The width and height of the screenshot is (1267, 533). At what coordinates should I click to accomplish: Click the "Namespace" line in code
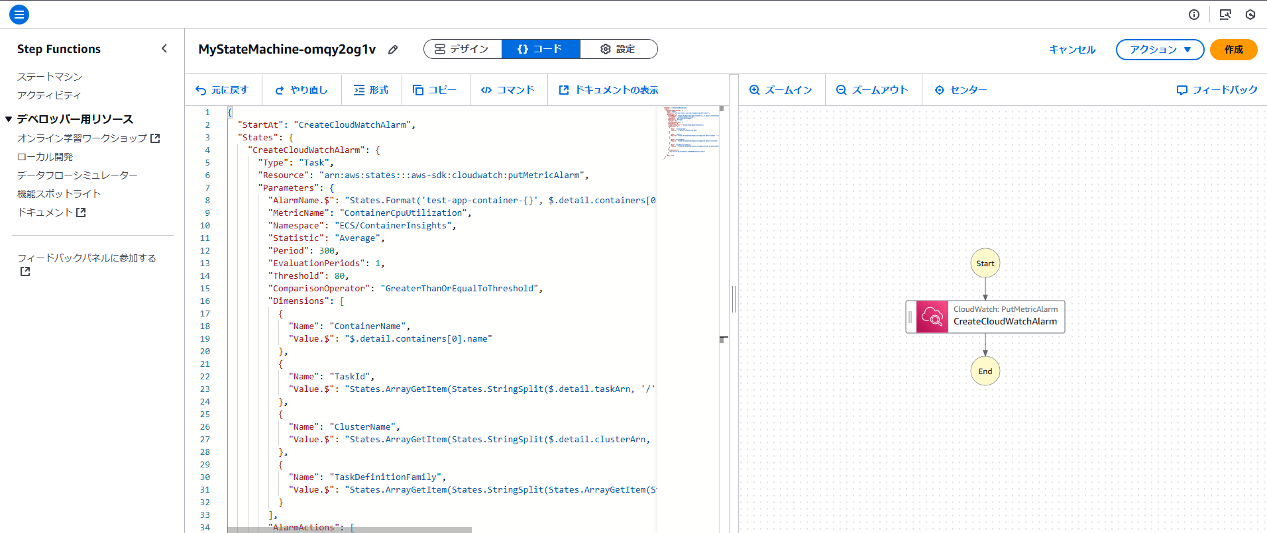tap(362, 226)
